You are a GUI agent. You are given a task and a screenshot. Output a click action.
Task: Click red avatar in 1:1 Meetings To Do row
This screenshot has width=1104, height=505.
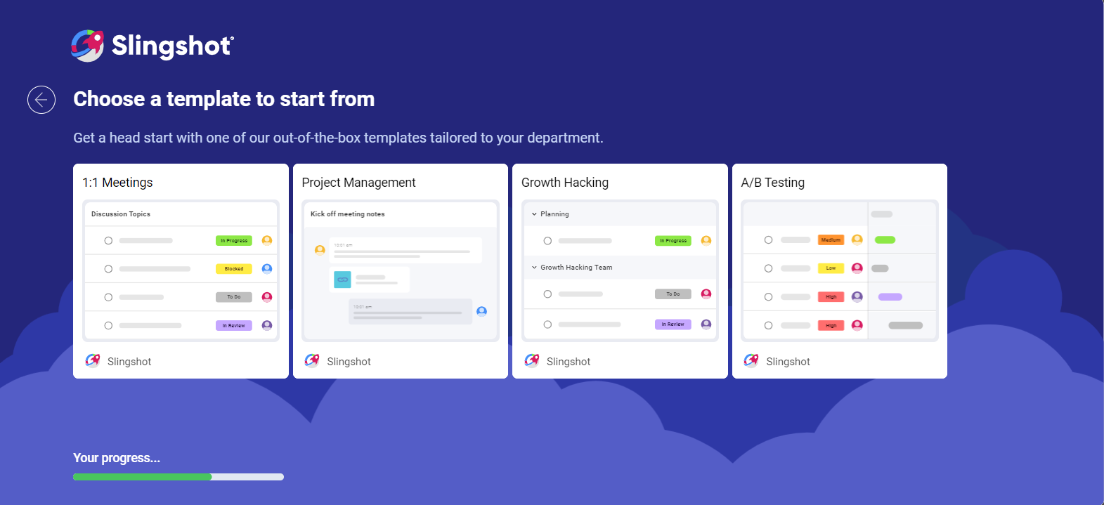pos(267,297)
